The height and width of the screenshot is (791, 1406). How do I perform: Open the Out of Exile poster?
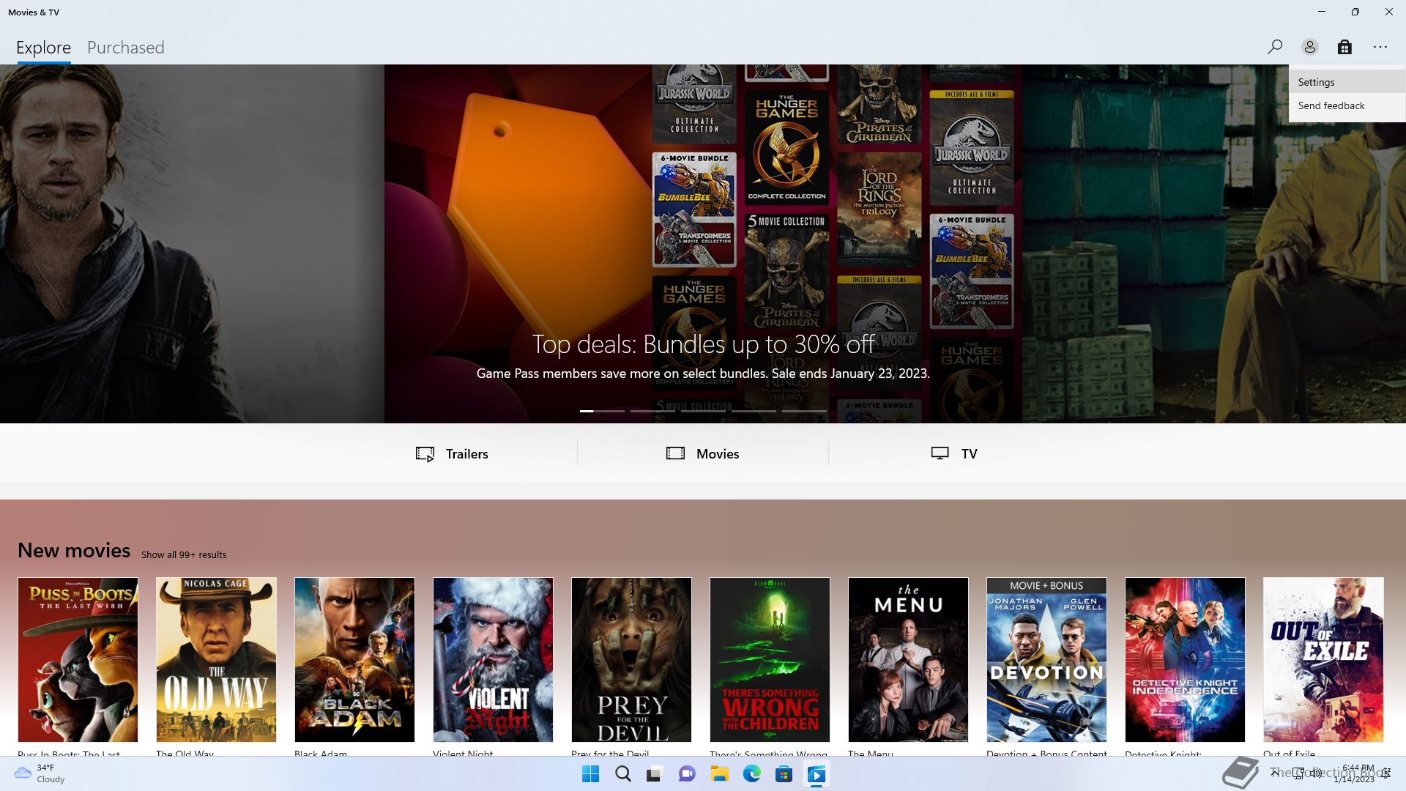tap(1323, 660)
